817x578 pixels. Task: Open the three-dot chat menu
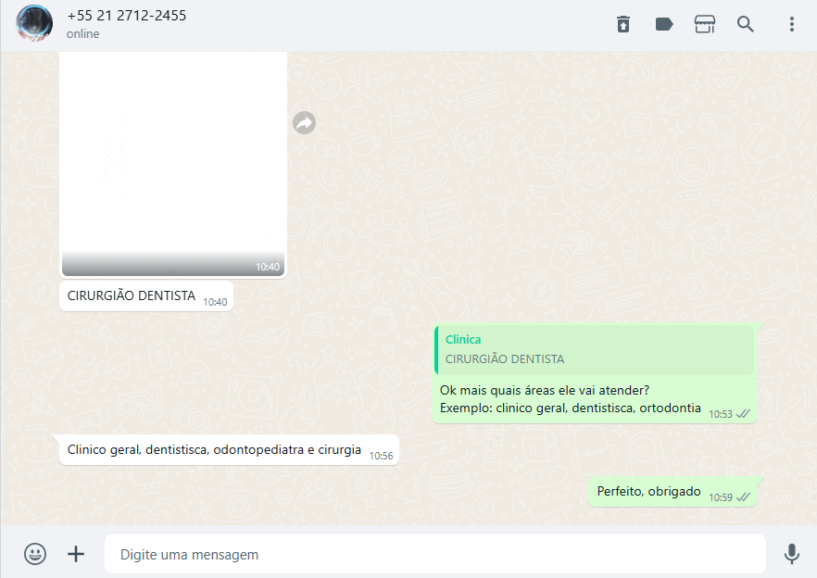point(791,24)
